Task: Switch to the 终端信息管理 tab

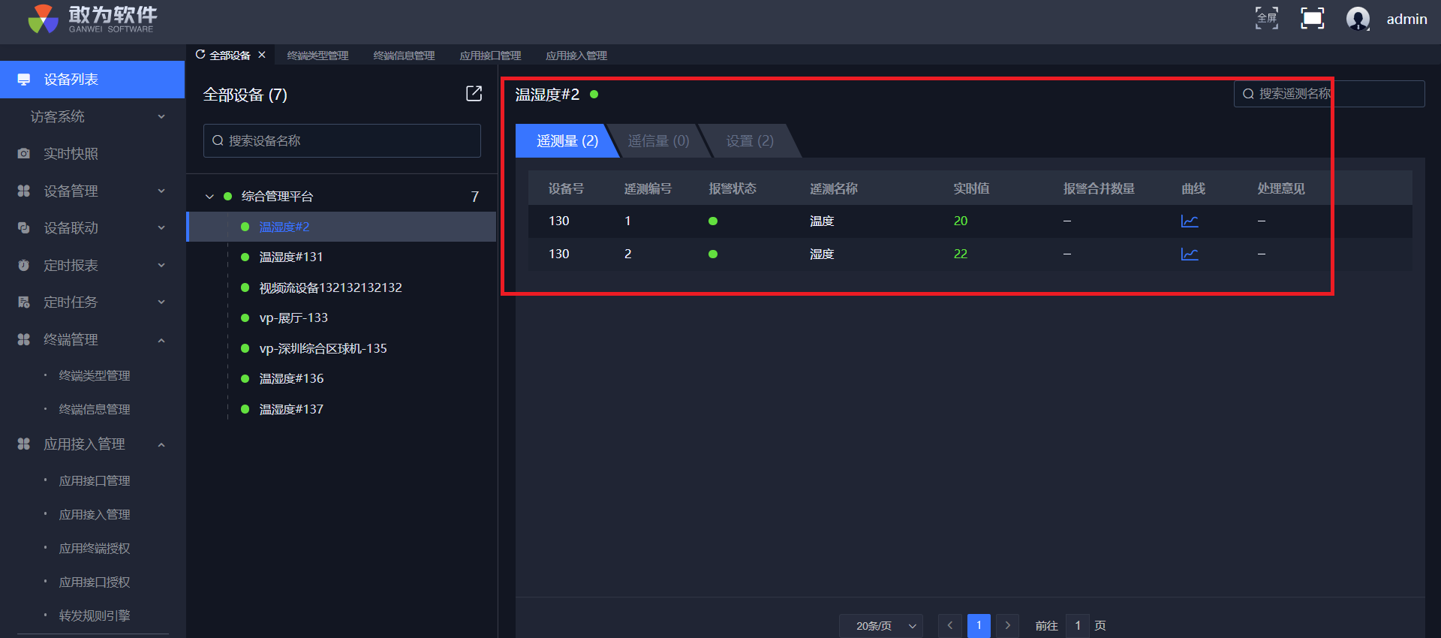Action: click(x=404, y=56)
